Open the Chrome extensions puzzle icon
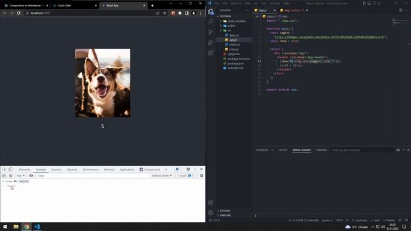This screenshot has width=411, height=231. pyautogui.click(x=180, y=13)
